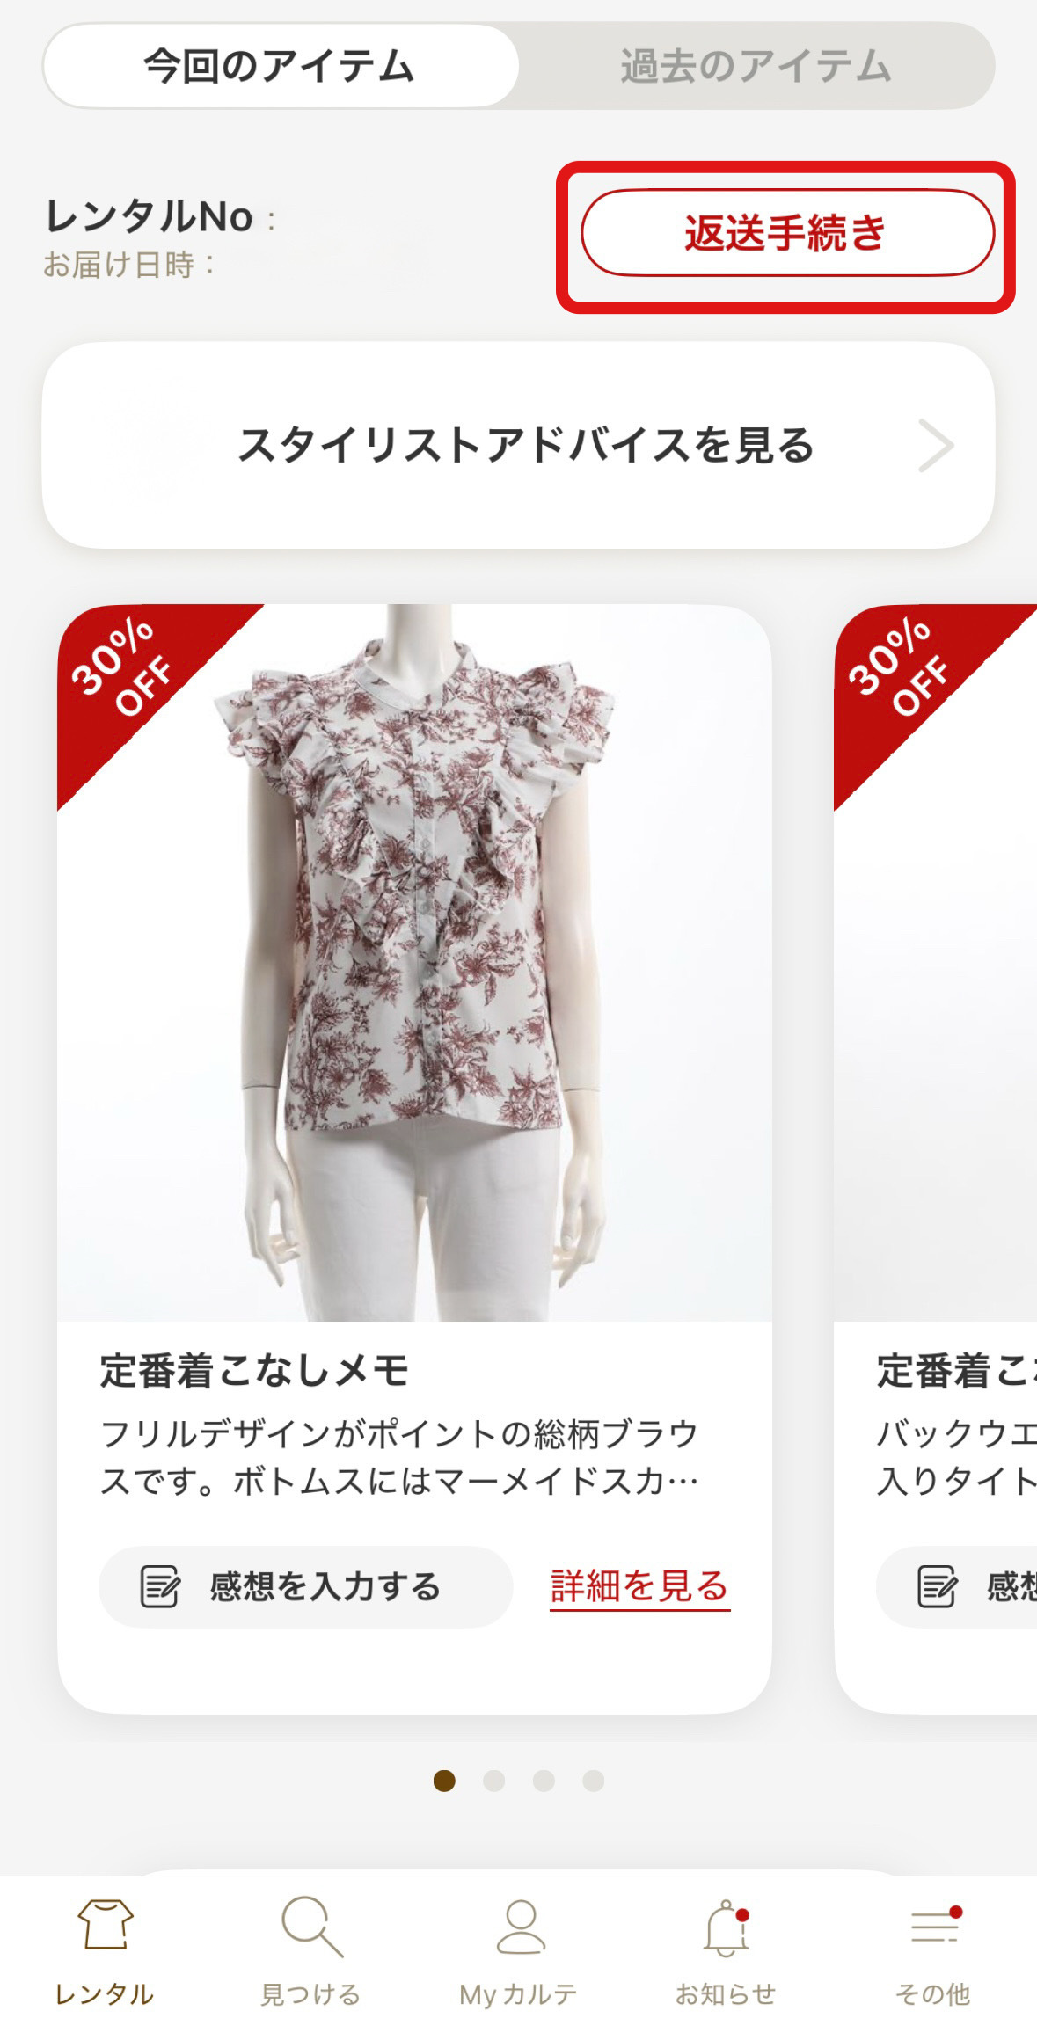
Task: Open the お知らせ bell icon
Action: 727,1927
